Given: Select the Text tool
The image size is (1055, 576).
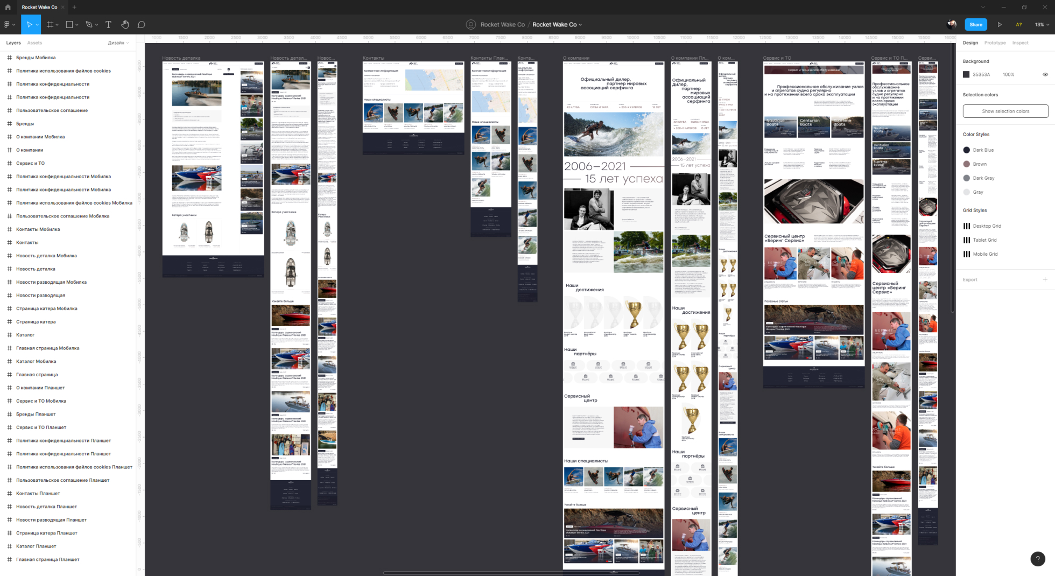Looking at the screenshot, I should (108, 25).
